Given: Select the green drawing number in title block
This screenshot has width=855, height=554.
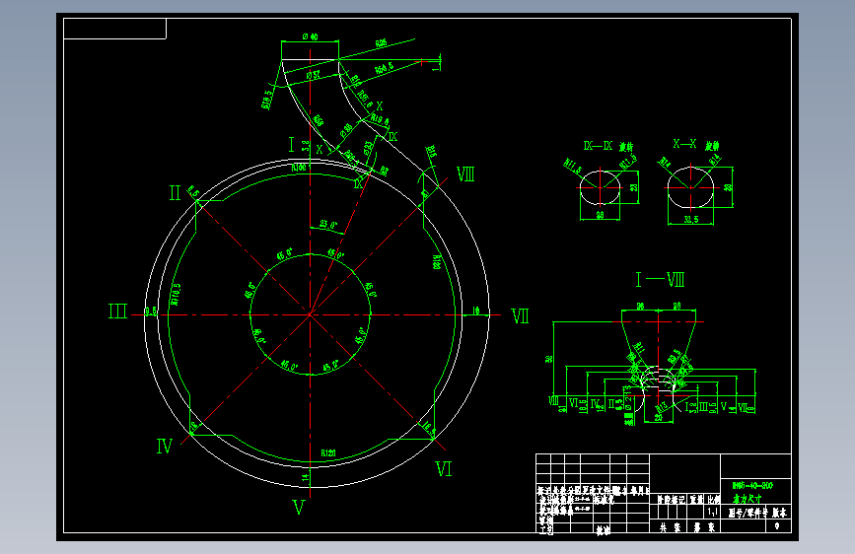Looking at the screenshot, I should pyautogui.click(x=752, y=485).
